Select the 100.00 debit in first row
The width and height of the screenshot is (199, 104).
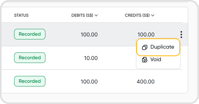tap(89, 35)
